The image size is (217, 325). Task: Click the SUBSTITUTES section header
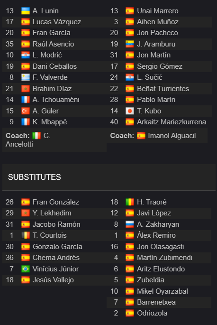(x=35, y=177)
